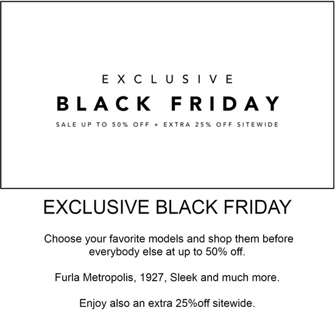Screen dimensions: 335x316
Task: Click the "Enjoy also an extra" phrase
Action: [126, 303]
